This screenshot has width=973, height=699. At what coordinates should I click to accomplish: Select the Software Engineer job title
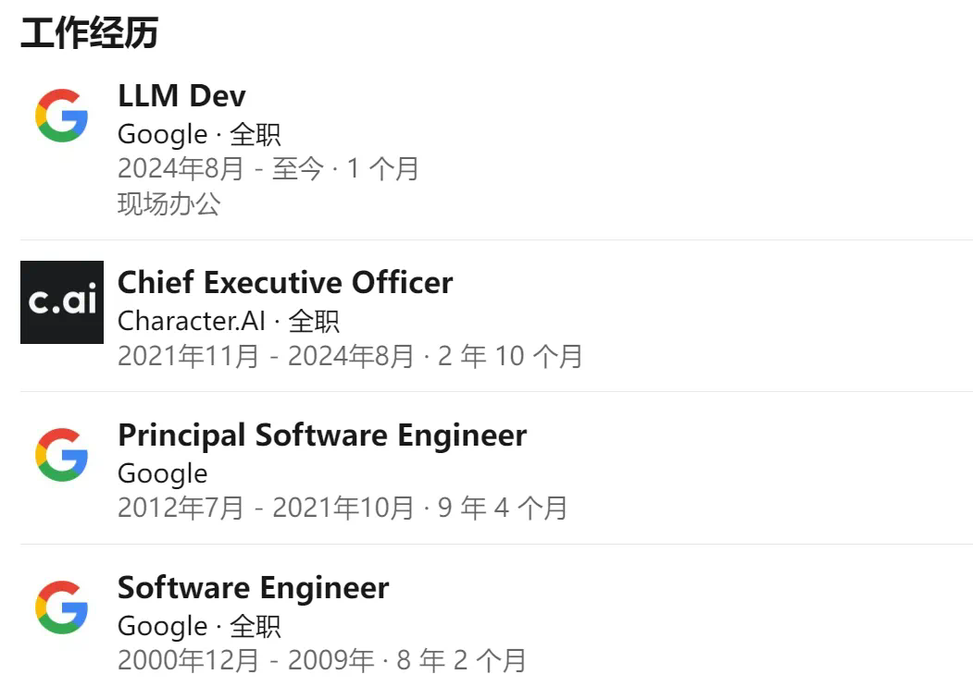click(x=253, y=587)
